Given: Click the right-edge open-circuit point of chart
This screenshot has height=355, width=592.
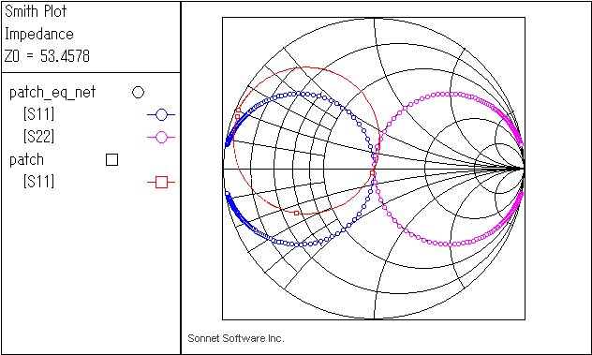Looking at the screenshot, I should tap(525, 169).
